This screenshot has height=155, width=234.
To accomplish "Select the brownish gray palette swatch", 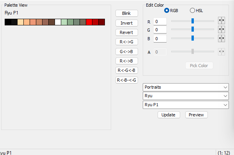I will point(83,22).
